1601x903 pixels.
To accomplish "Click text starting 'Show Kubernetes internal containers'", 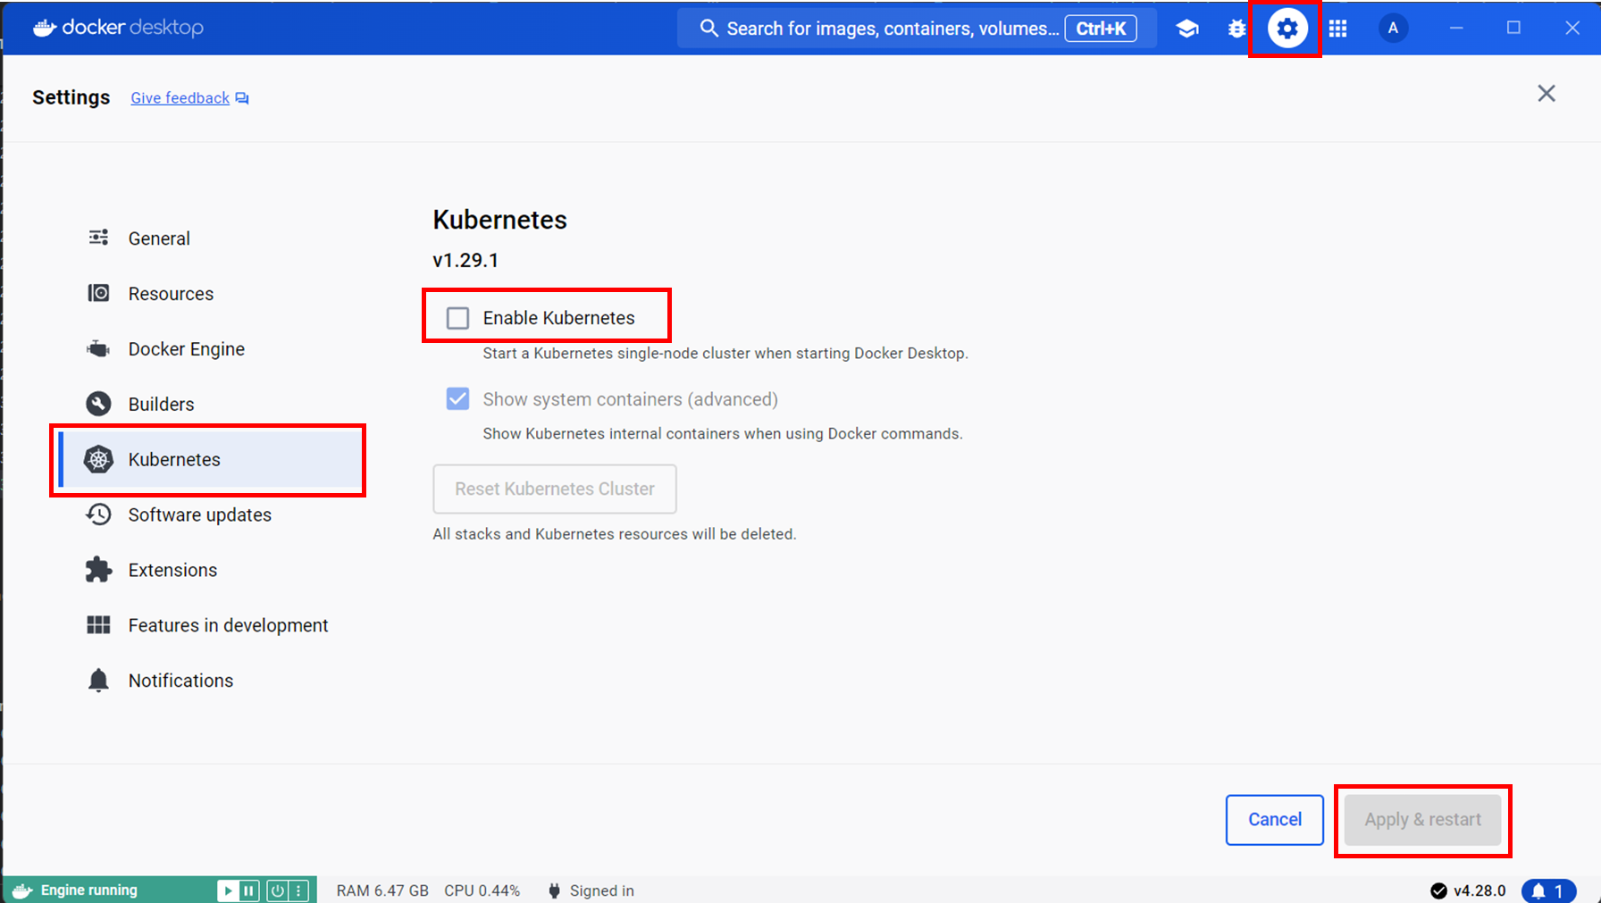I will pos(723,433).
